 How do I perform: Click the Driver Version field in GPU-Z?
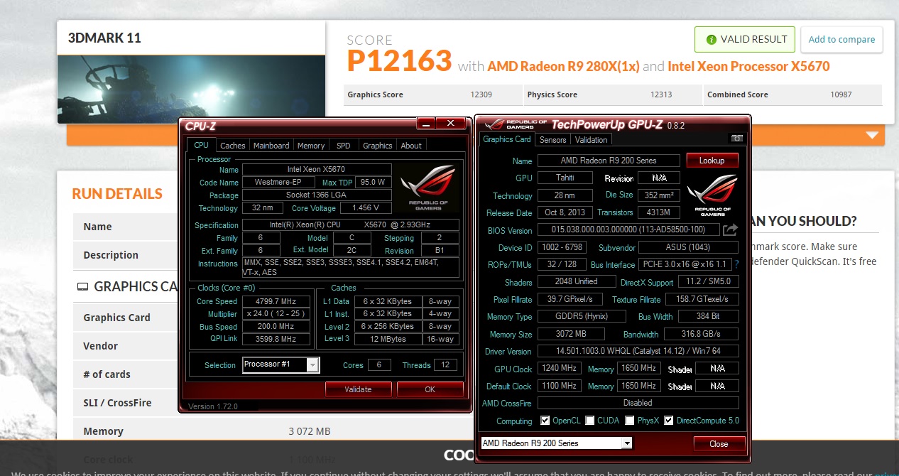click(638, 351)
